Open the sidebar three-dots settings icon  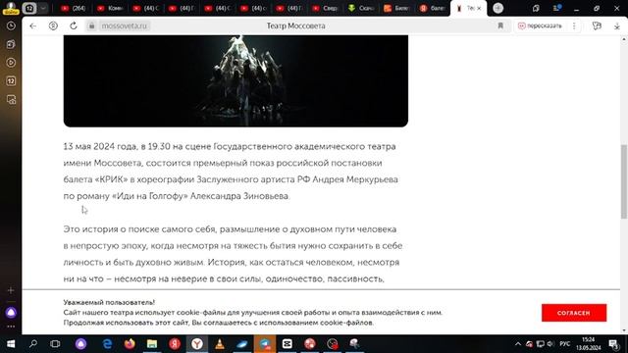[11, 327]
